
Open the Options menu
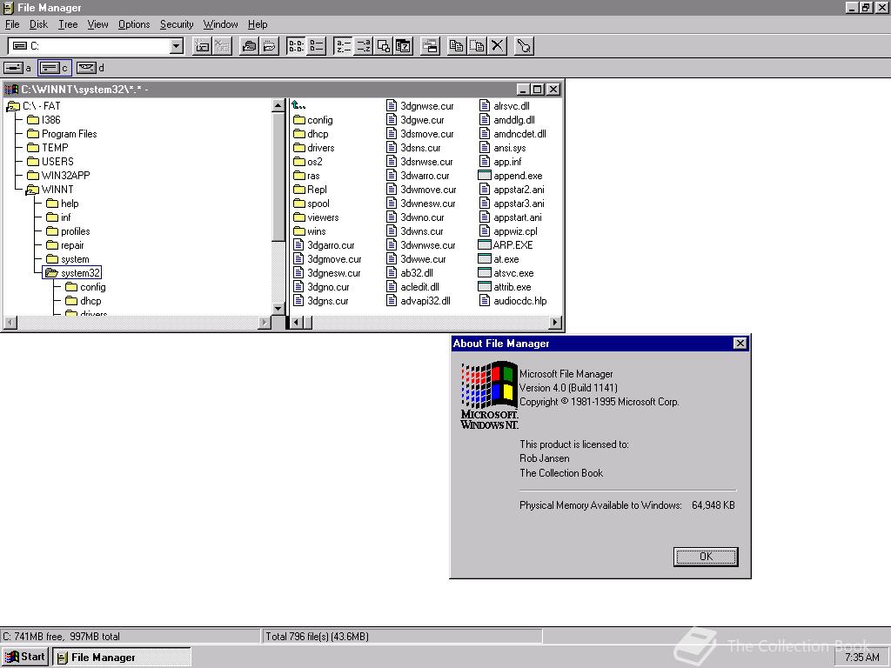[134, 24]
